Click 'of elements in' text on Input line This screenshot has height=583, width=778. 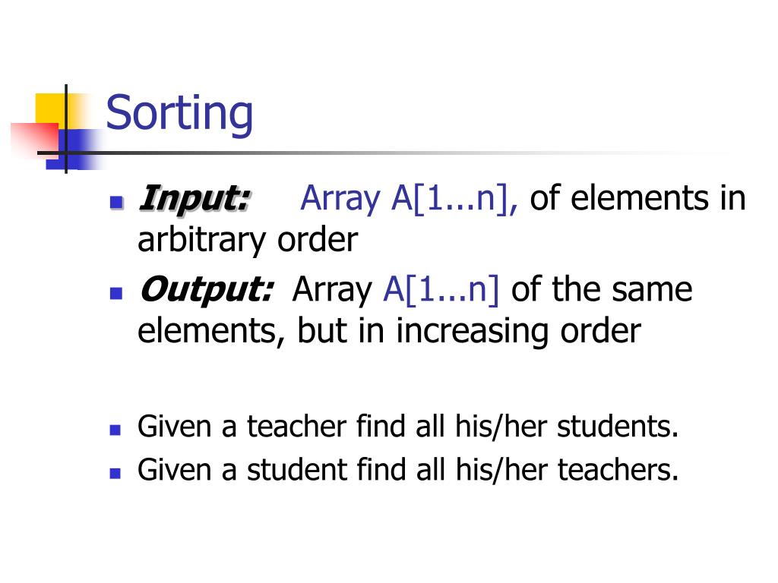pos(637,198)
